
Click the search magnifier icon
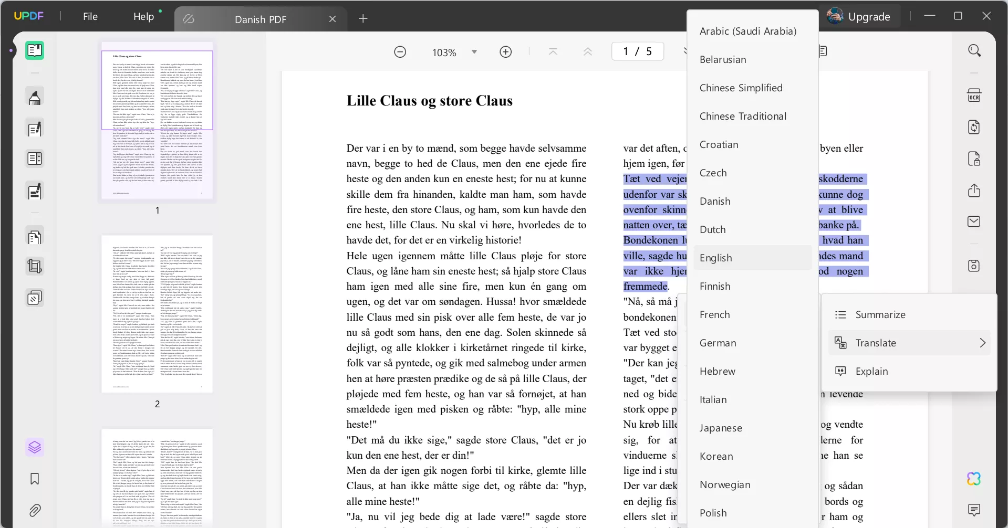pos(974,51)
